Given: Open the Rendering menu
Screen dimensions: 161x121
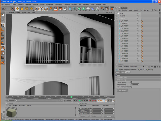Looking at the screenshot, I should [x=86, y=5].
